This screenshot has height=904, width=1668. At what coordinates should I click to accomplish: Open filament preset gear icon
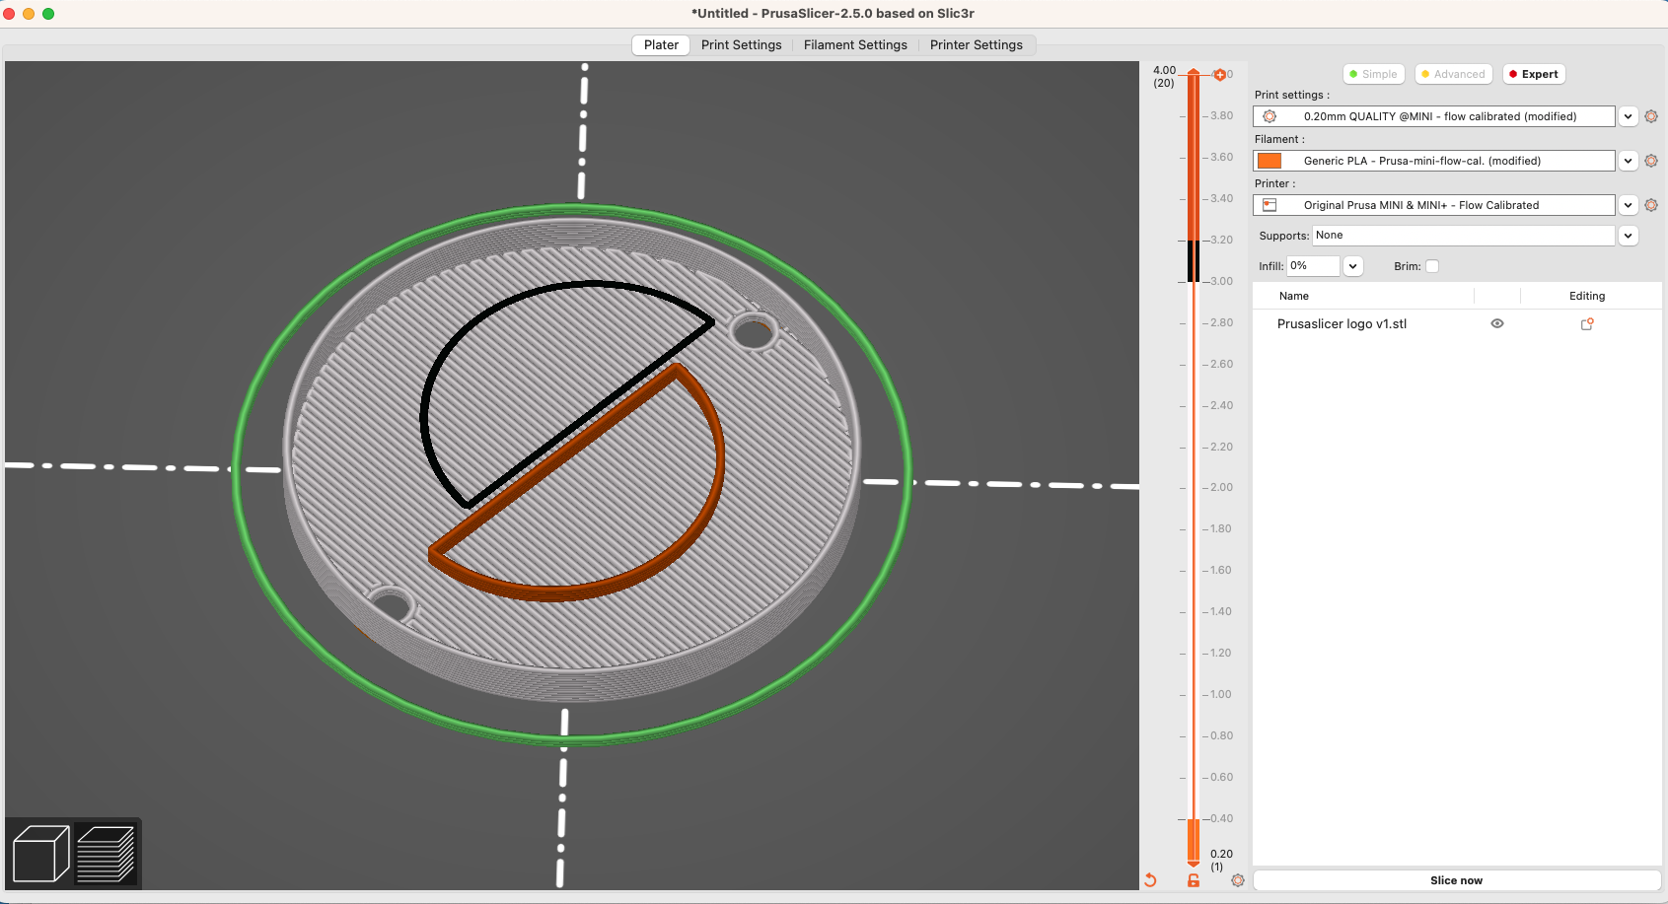1651,161
